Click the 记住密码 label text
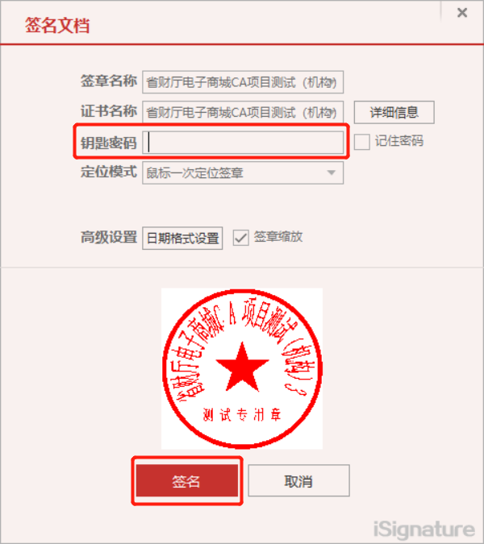The width and height of the screenshot is (484, 544). click(399, 141)
